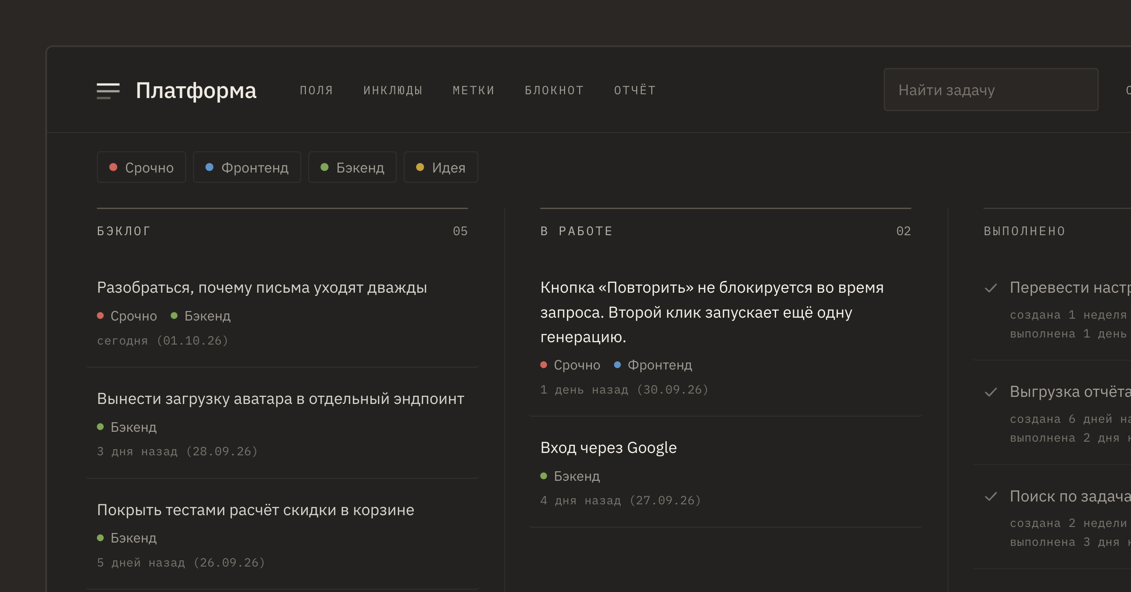Image resolution: width=1131 pixels, height=592 pixels.
Task: Click the date 1 день назад (30.09.26)
Action: point(624,390)
